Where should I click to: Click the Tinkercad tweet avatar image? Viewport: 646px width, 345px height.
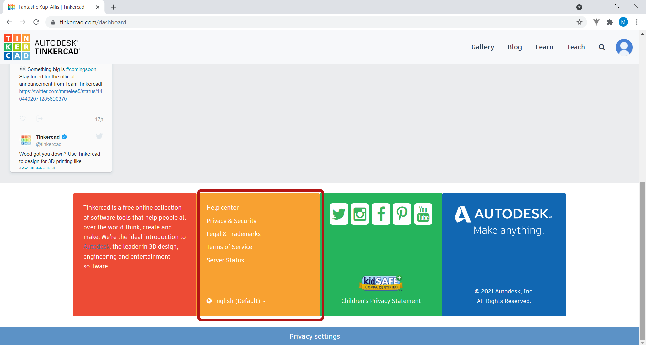coord(26,140)
